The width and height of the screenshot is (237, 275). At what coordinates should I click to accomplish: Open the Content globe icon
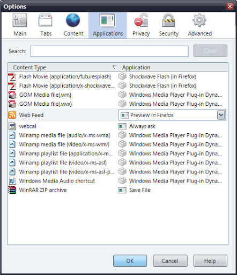point(73,20)
